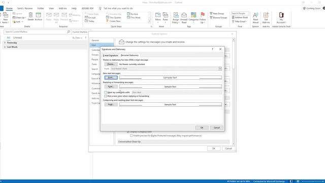Click the Create New quick step
This screenshot has height=183, width=325.
tap(113, 21)
